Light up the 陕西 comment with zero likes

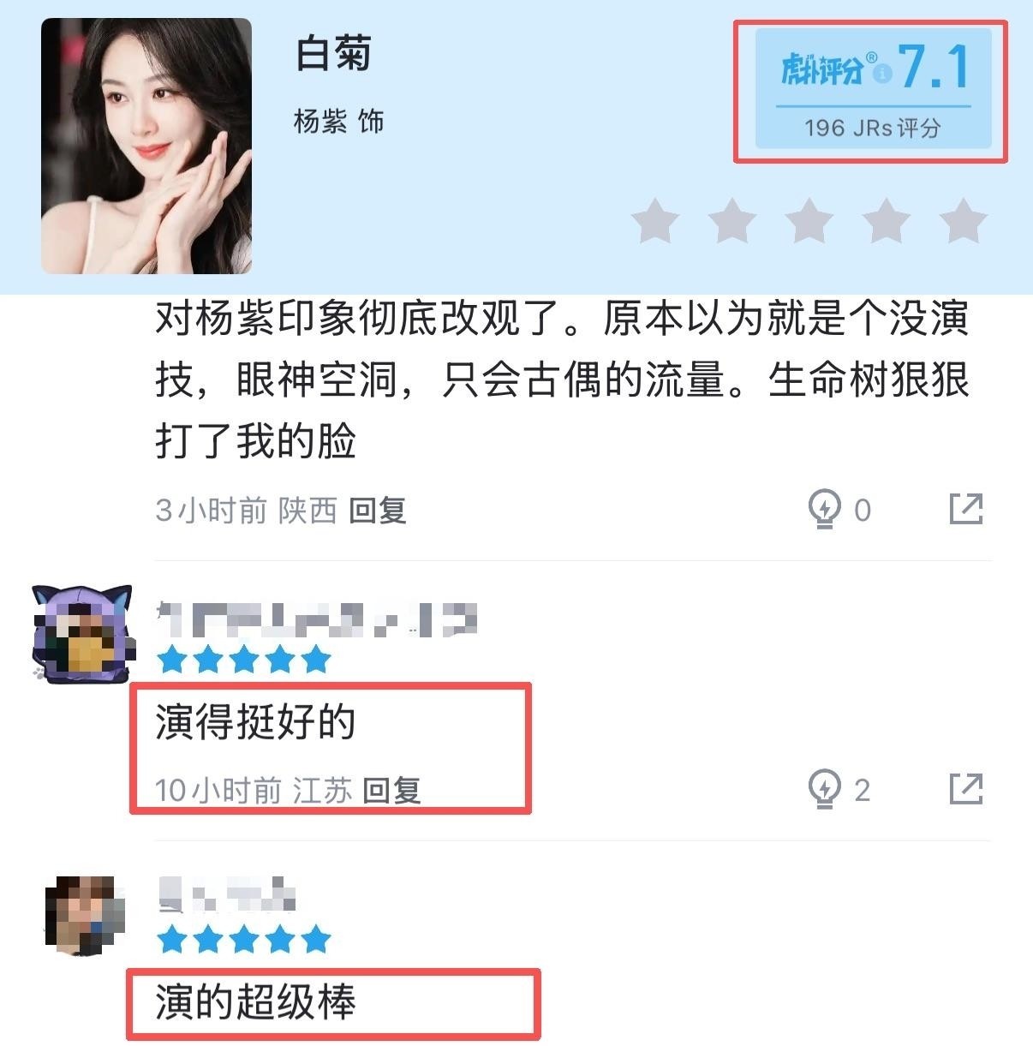(x=824, y=510)
